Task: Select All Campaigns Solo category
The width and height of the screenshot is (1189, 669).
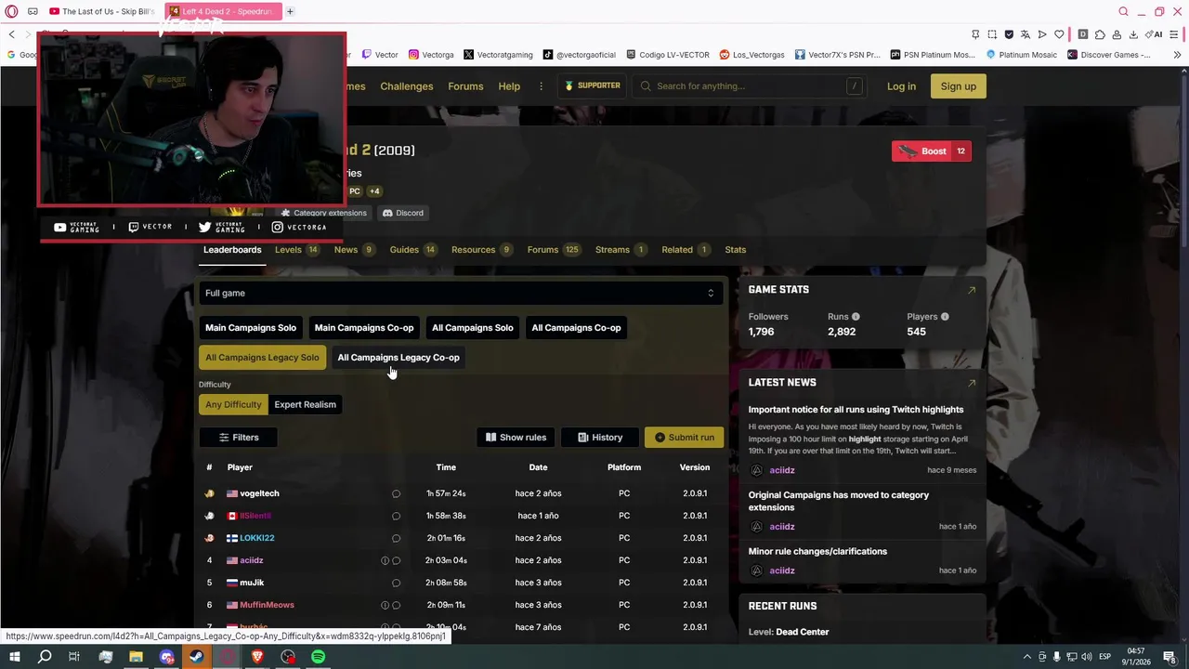Action: click(472, 328)
